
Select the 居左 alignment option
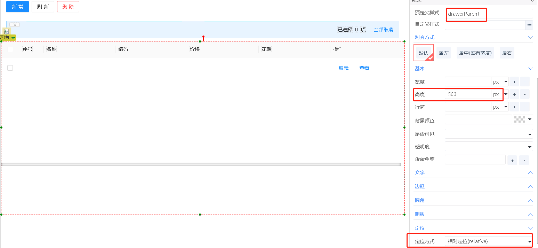point(443,53)
